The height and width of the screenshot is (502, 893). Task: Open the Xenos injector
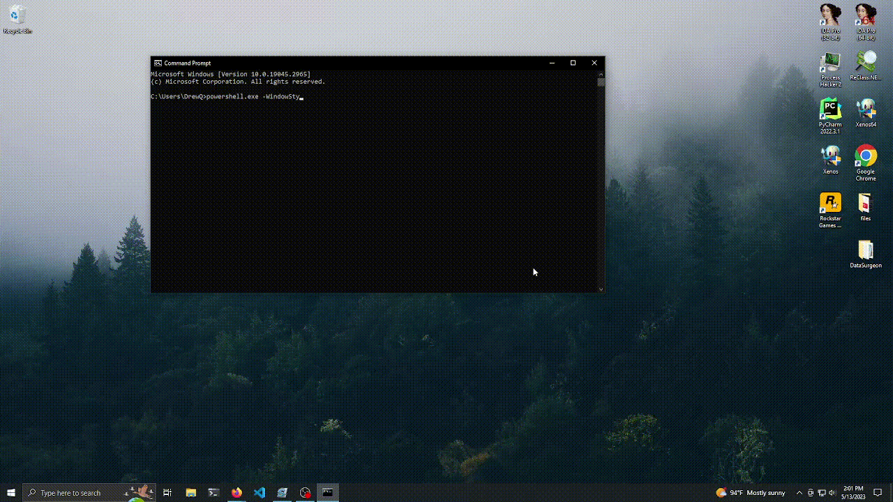830,157
